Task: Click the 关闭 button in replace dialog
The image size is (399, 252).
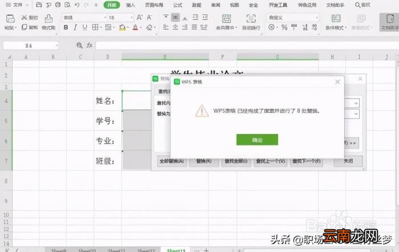Action: 348,161
